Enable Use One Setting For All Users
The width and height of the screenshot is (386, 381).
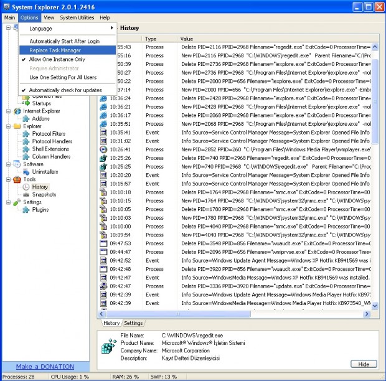point(67,77)
